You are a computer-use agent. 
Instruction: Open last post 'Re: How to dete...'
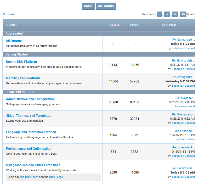(183, 61)
